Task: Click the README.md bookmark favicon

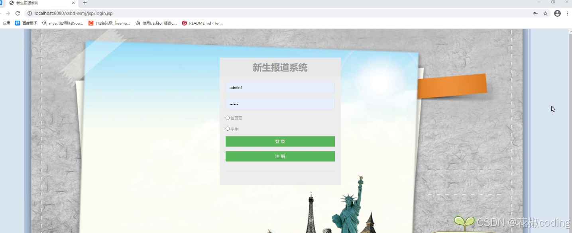Action: (x=185, y=23)
